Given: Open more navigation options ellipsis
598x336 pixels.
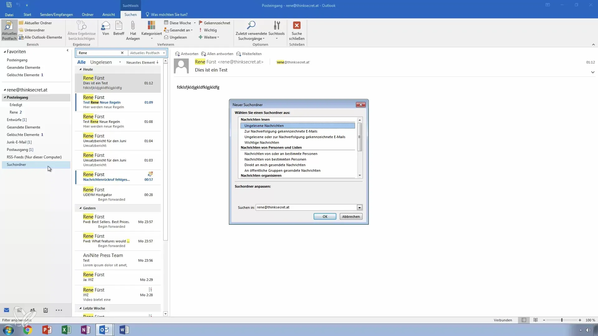Looking at the screenshot, I should coord(59,310).
